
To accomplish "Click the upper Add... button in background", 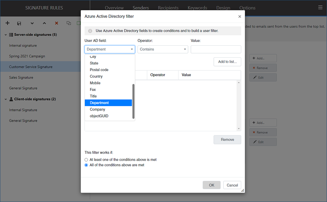I will tap(263, 58).
